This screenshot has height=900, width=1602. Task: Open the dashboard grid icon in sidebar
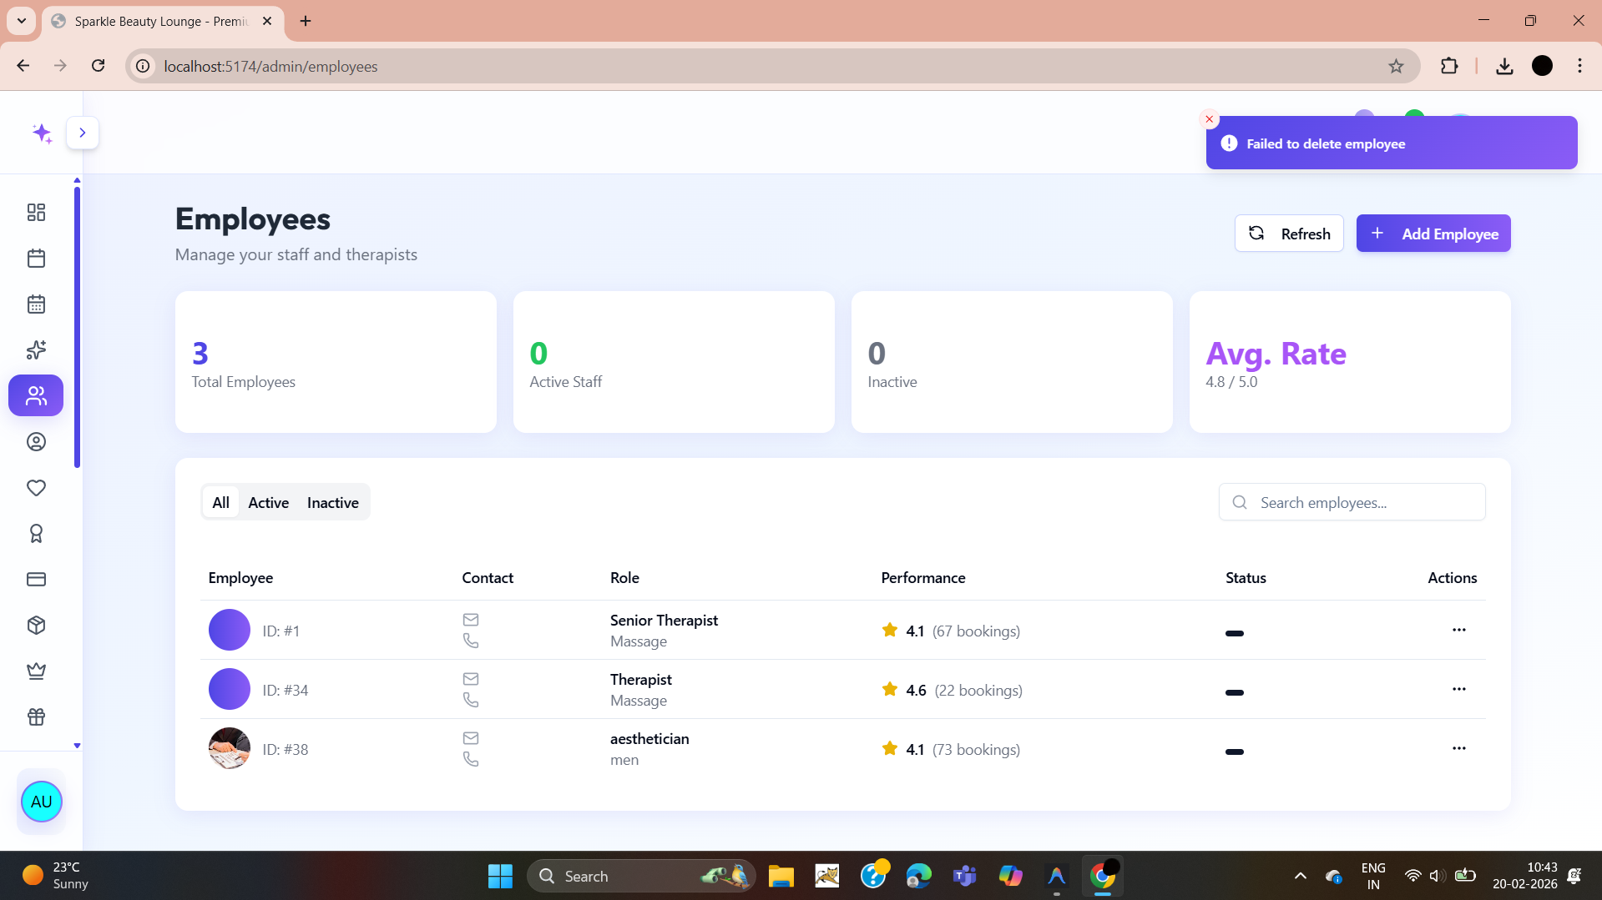pos(36,213)
